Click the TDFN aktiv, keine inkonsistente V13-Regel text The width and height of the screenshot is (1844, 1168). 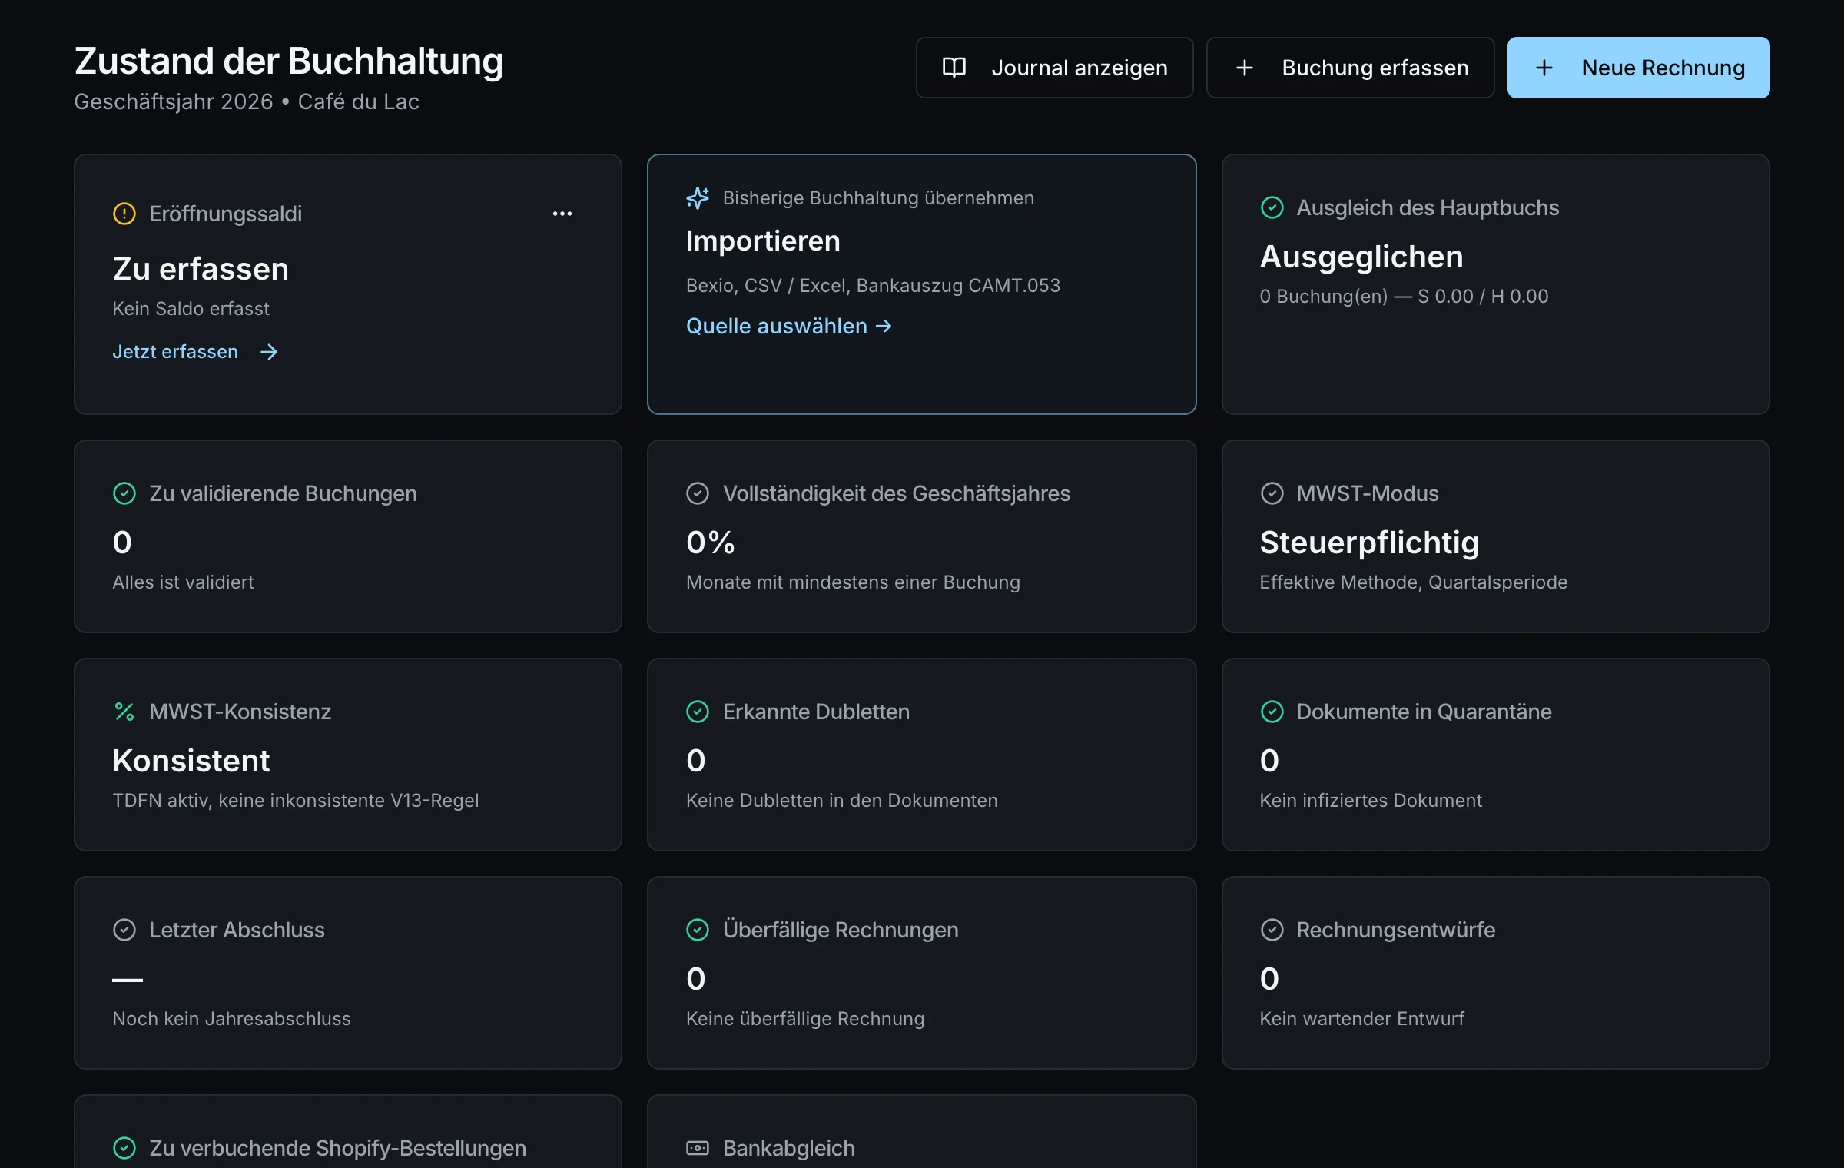[296, 801]
